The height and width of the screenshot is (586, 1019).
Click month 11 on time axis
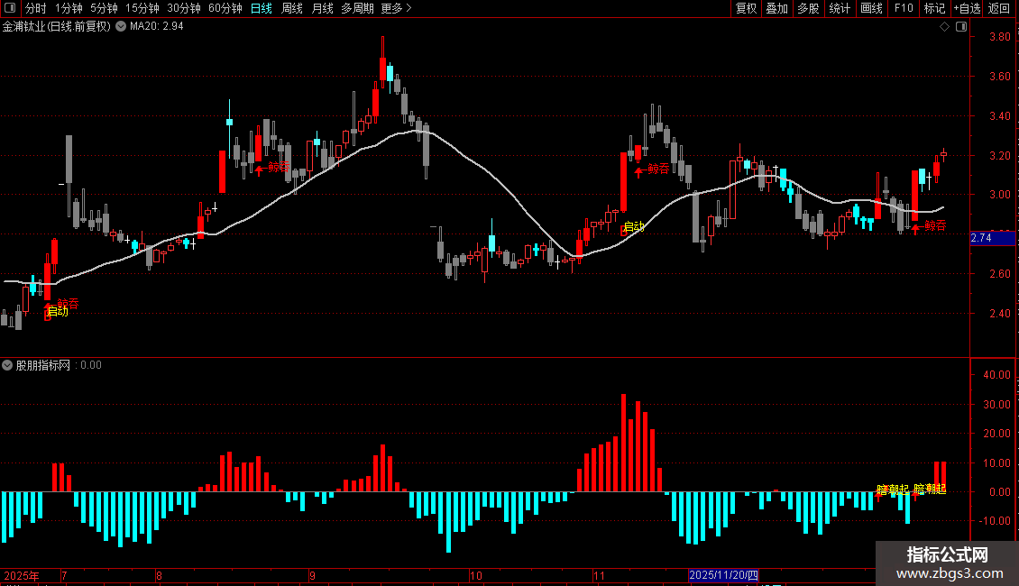(599, 575)
